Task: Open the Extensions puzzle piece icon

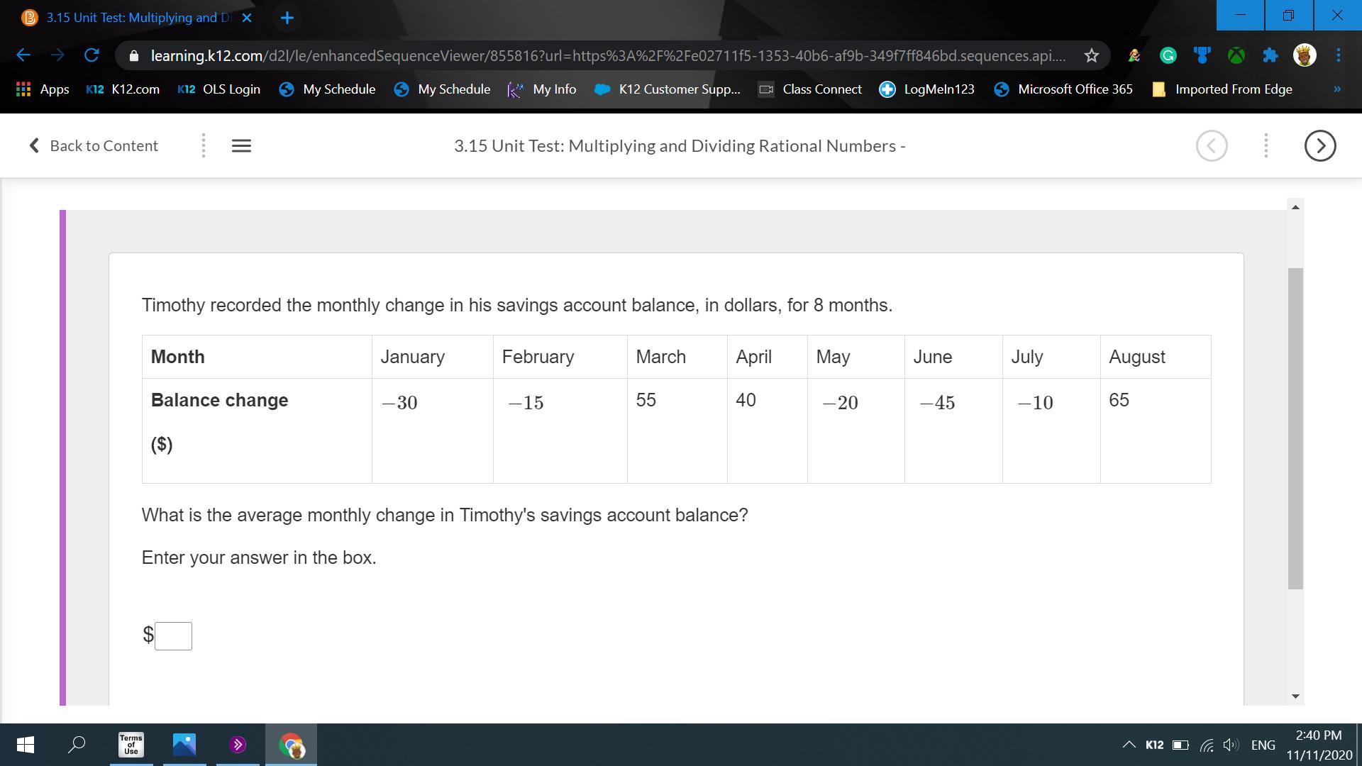Action: 1270,55
